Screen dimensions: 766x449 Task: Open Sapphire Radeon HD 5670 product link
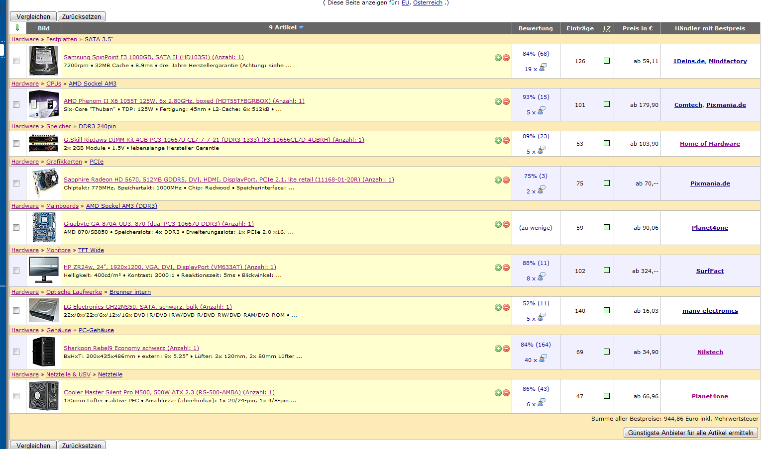click(229, 180)
